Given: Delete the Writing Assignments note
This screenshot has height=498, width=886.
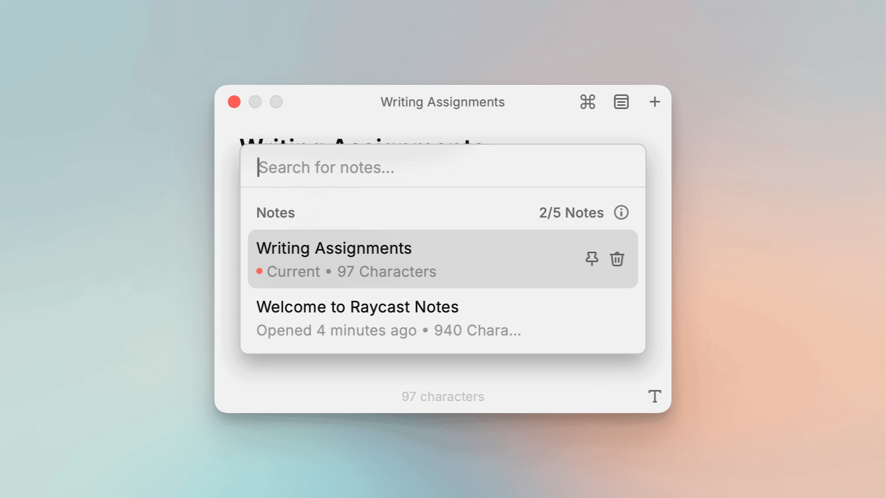Looking at the screenshot, I should point(617,259).
